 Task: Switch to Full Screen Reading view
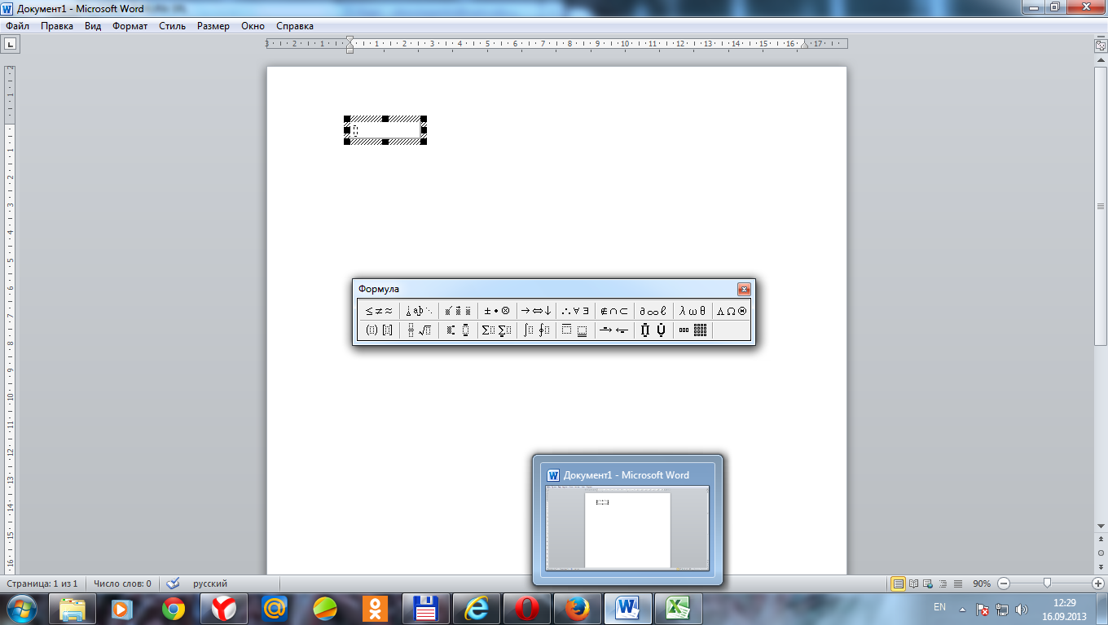pyautogui.click(x=914, y=583)
